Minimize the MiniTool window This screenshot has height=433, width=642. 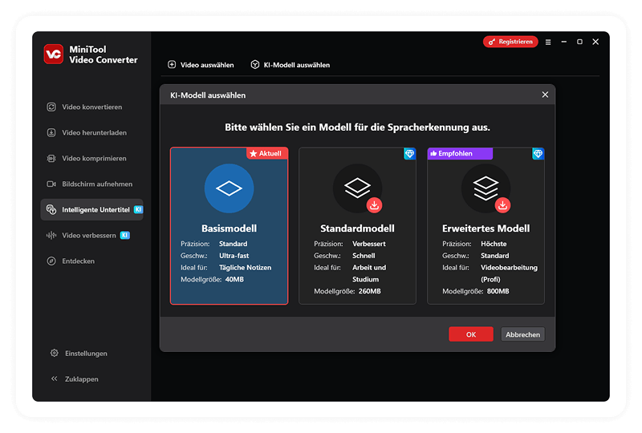[564, 42]
